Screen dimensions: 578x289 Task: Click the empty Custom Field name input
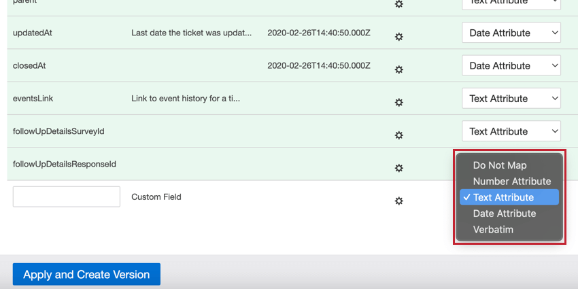point(67,197)
